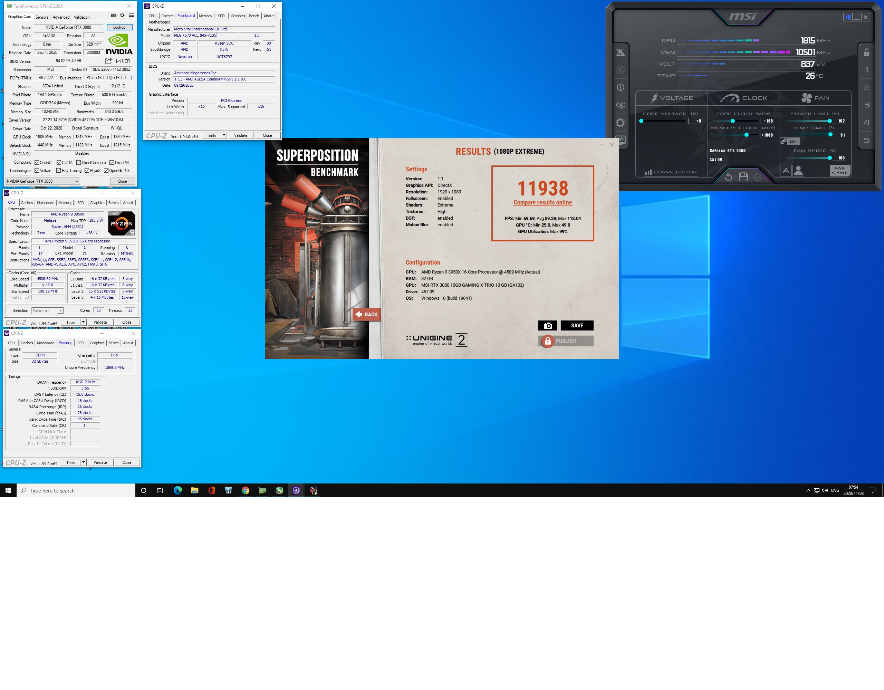The image size is (884, 690).
Task: Click Compare results online link
Action: (x=543, y=202)
